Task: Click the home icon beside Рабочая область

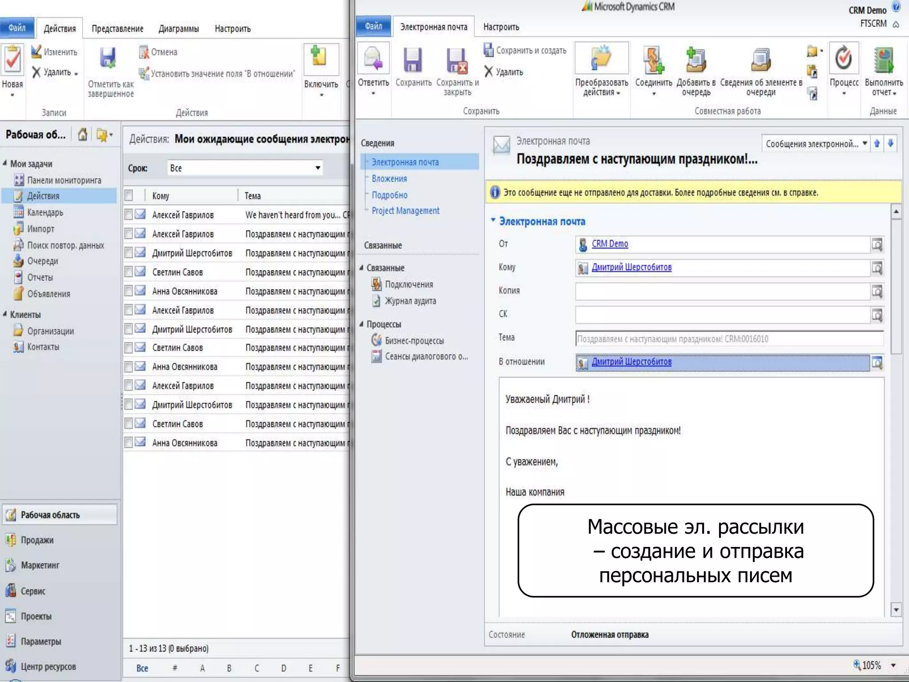Action: point(83,135)
